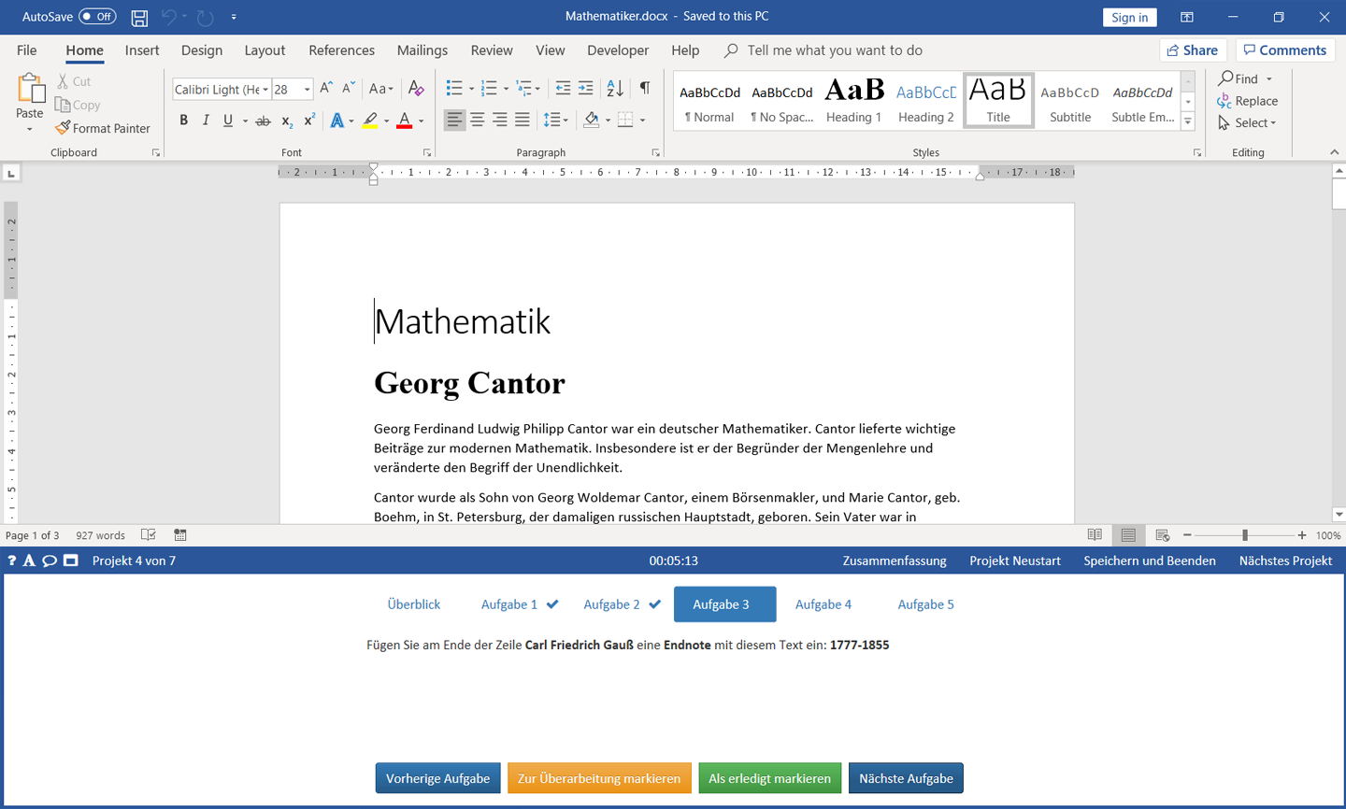Go to Aufgabe 4 tab
Screen dimensions: 1346x809
point(823,604)
